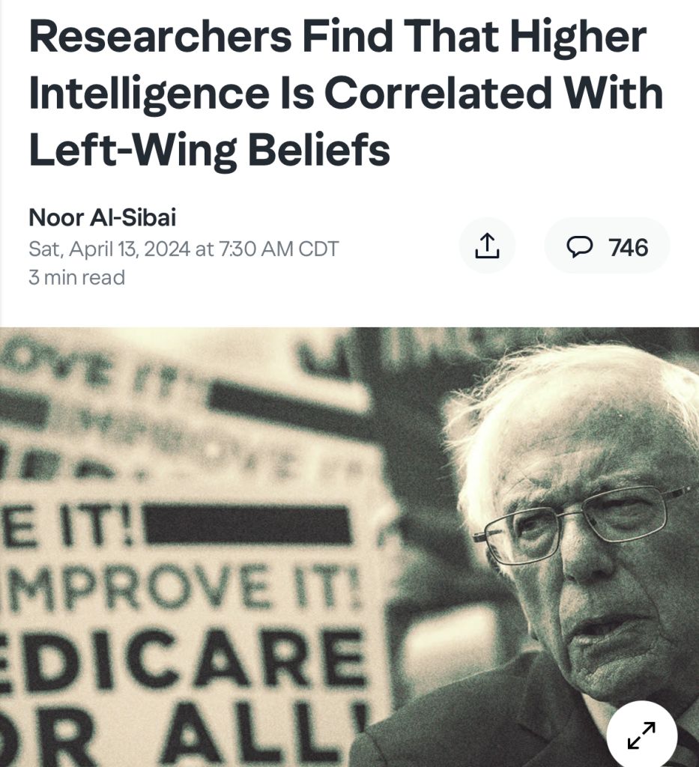The width and height of the screenshot is (699, 767).
Task: Tap the share arrow icon
Action: tap(487, 246)
